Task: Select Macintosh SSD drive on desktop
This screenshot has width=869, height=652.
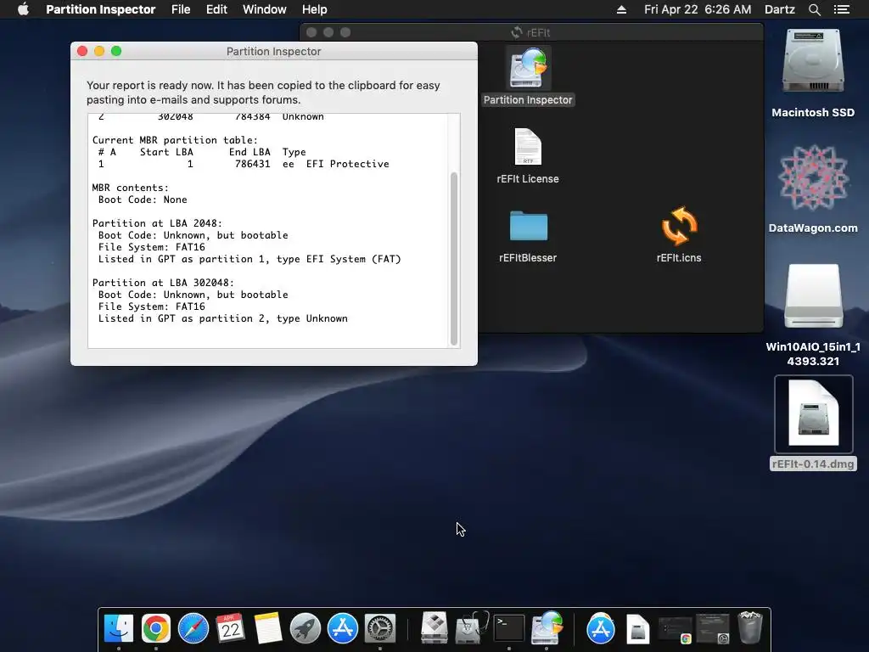Action: pyautogui.click(x=813, y=73)
